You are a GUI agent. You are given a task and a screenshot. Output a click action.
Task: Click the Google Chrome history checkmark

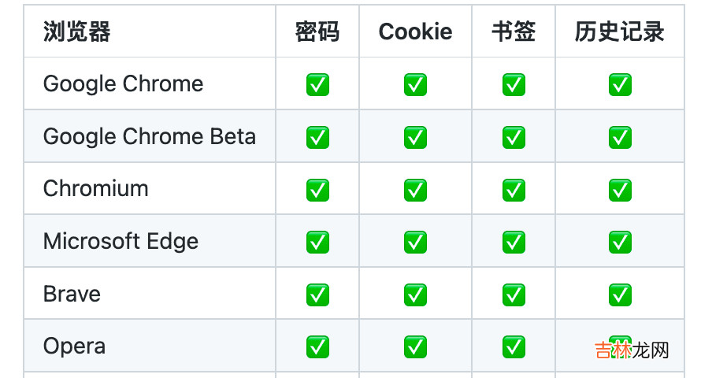(x=620, y=84)
